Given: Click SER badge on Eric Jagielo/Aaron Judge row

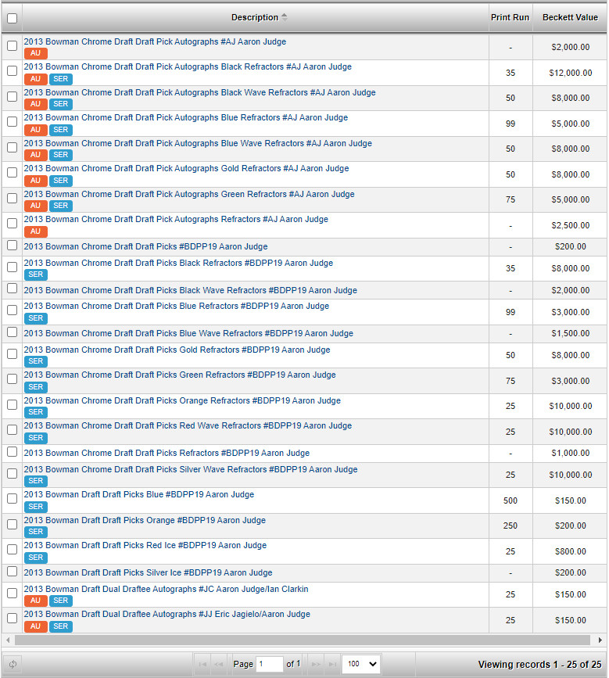Looking at the screenshot, I should 60,626.
